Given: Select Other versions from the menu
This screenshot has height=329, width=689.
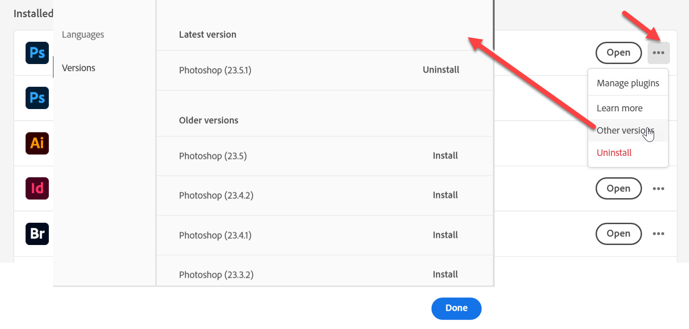Looking at the screenshot, I should click(x=625, y=130).
